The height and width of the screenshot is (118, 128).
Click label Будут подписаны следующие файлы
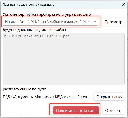(x=34, y=30)
